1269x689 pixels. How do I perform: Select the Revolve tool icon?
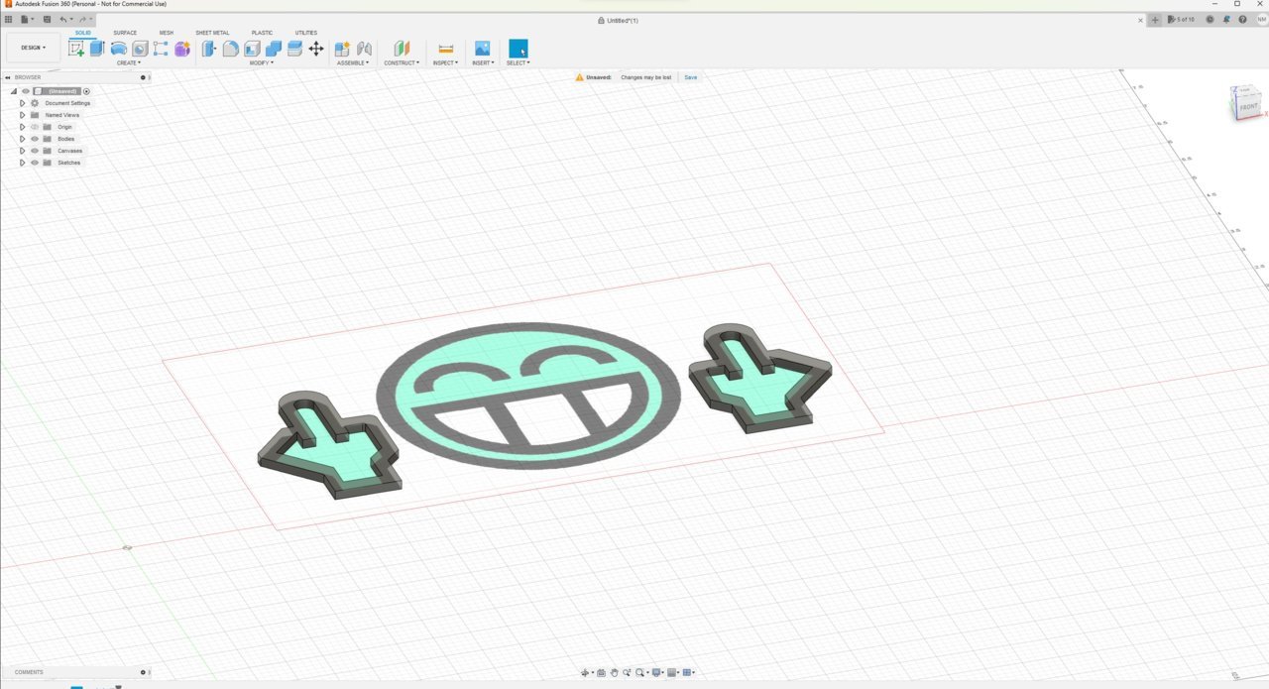tap(119, 49)
